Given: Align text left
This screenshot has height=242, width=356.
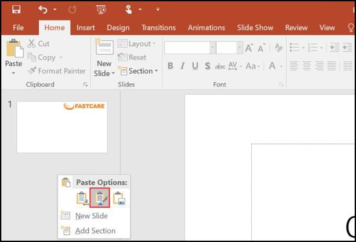Looking at the screenshot, I should 295,66.
